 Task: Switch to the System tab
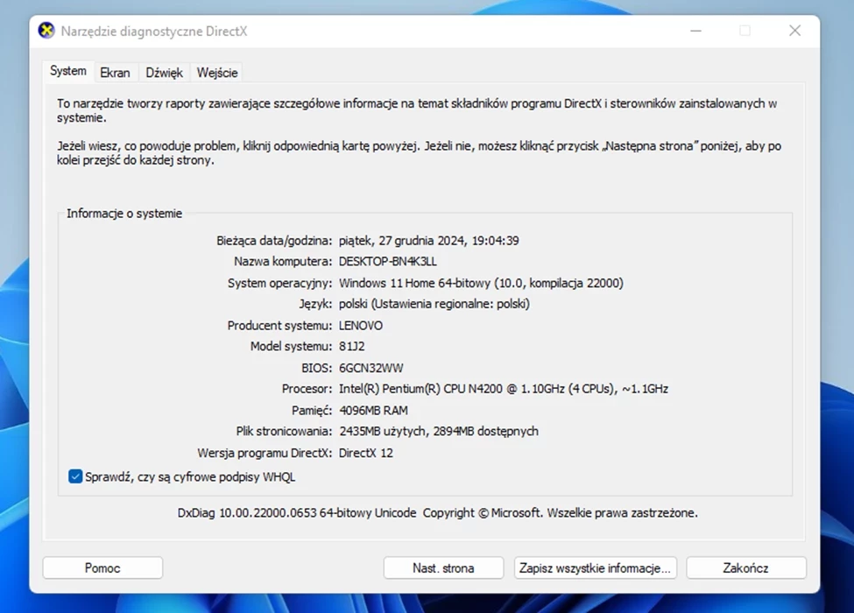click(x=68, y=71)
